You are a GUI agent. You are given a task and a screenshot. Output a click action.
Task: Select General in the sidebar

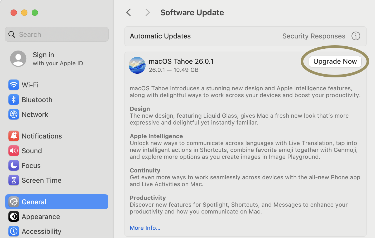click(34, 202)
